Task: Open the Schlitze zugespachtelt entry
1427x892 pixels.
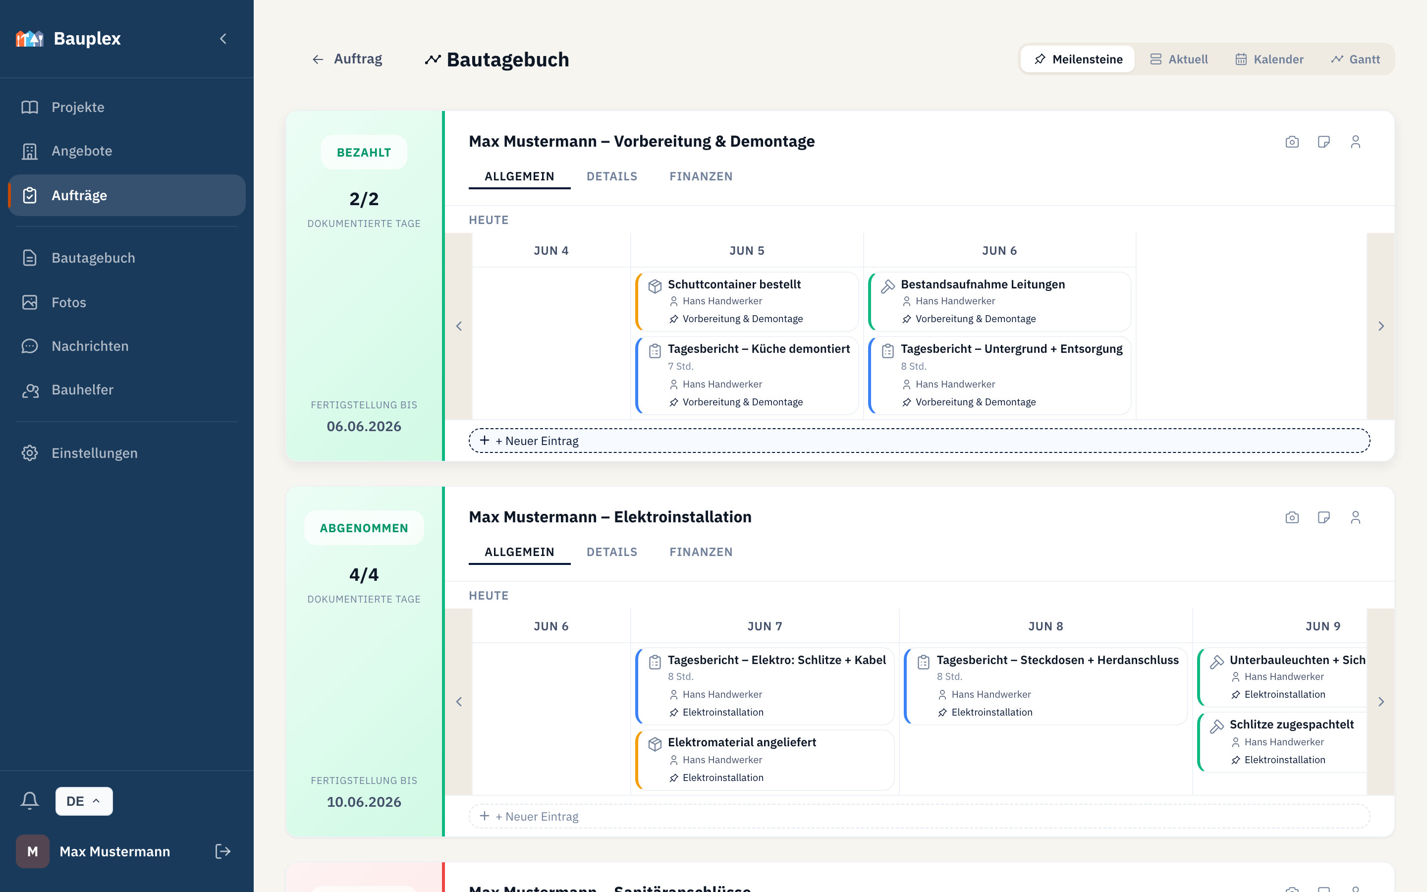Action: pyautogui.click(x=1282, y=742)
